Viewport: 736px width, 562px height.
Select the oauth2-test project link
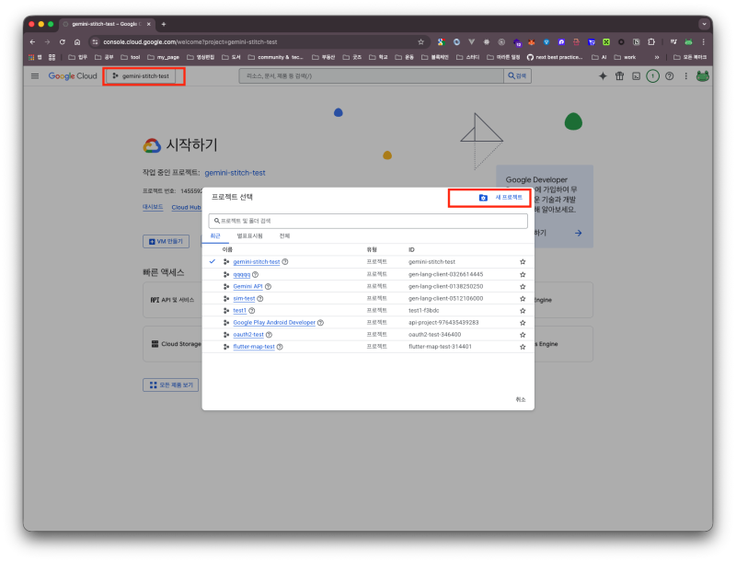[x=247, y=335]
